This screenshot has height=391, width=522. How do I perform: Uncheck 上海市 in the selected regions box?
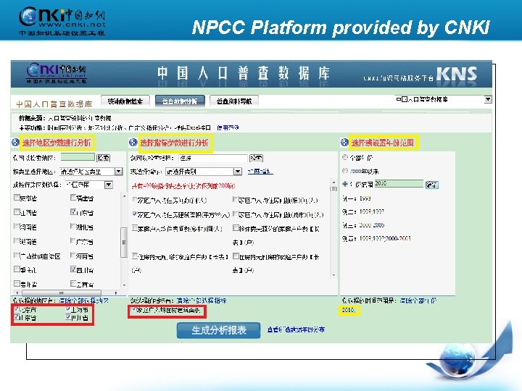[68, 309]
